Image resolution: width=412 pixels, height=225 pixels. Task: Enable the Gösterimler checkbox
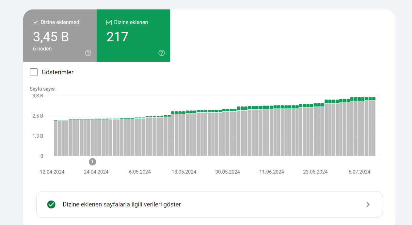tap(34, 72)
